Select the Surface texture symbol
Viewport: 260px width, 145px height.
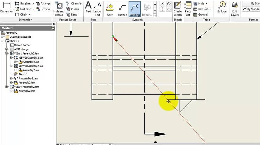coord(122,9)
